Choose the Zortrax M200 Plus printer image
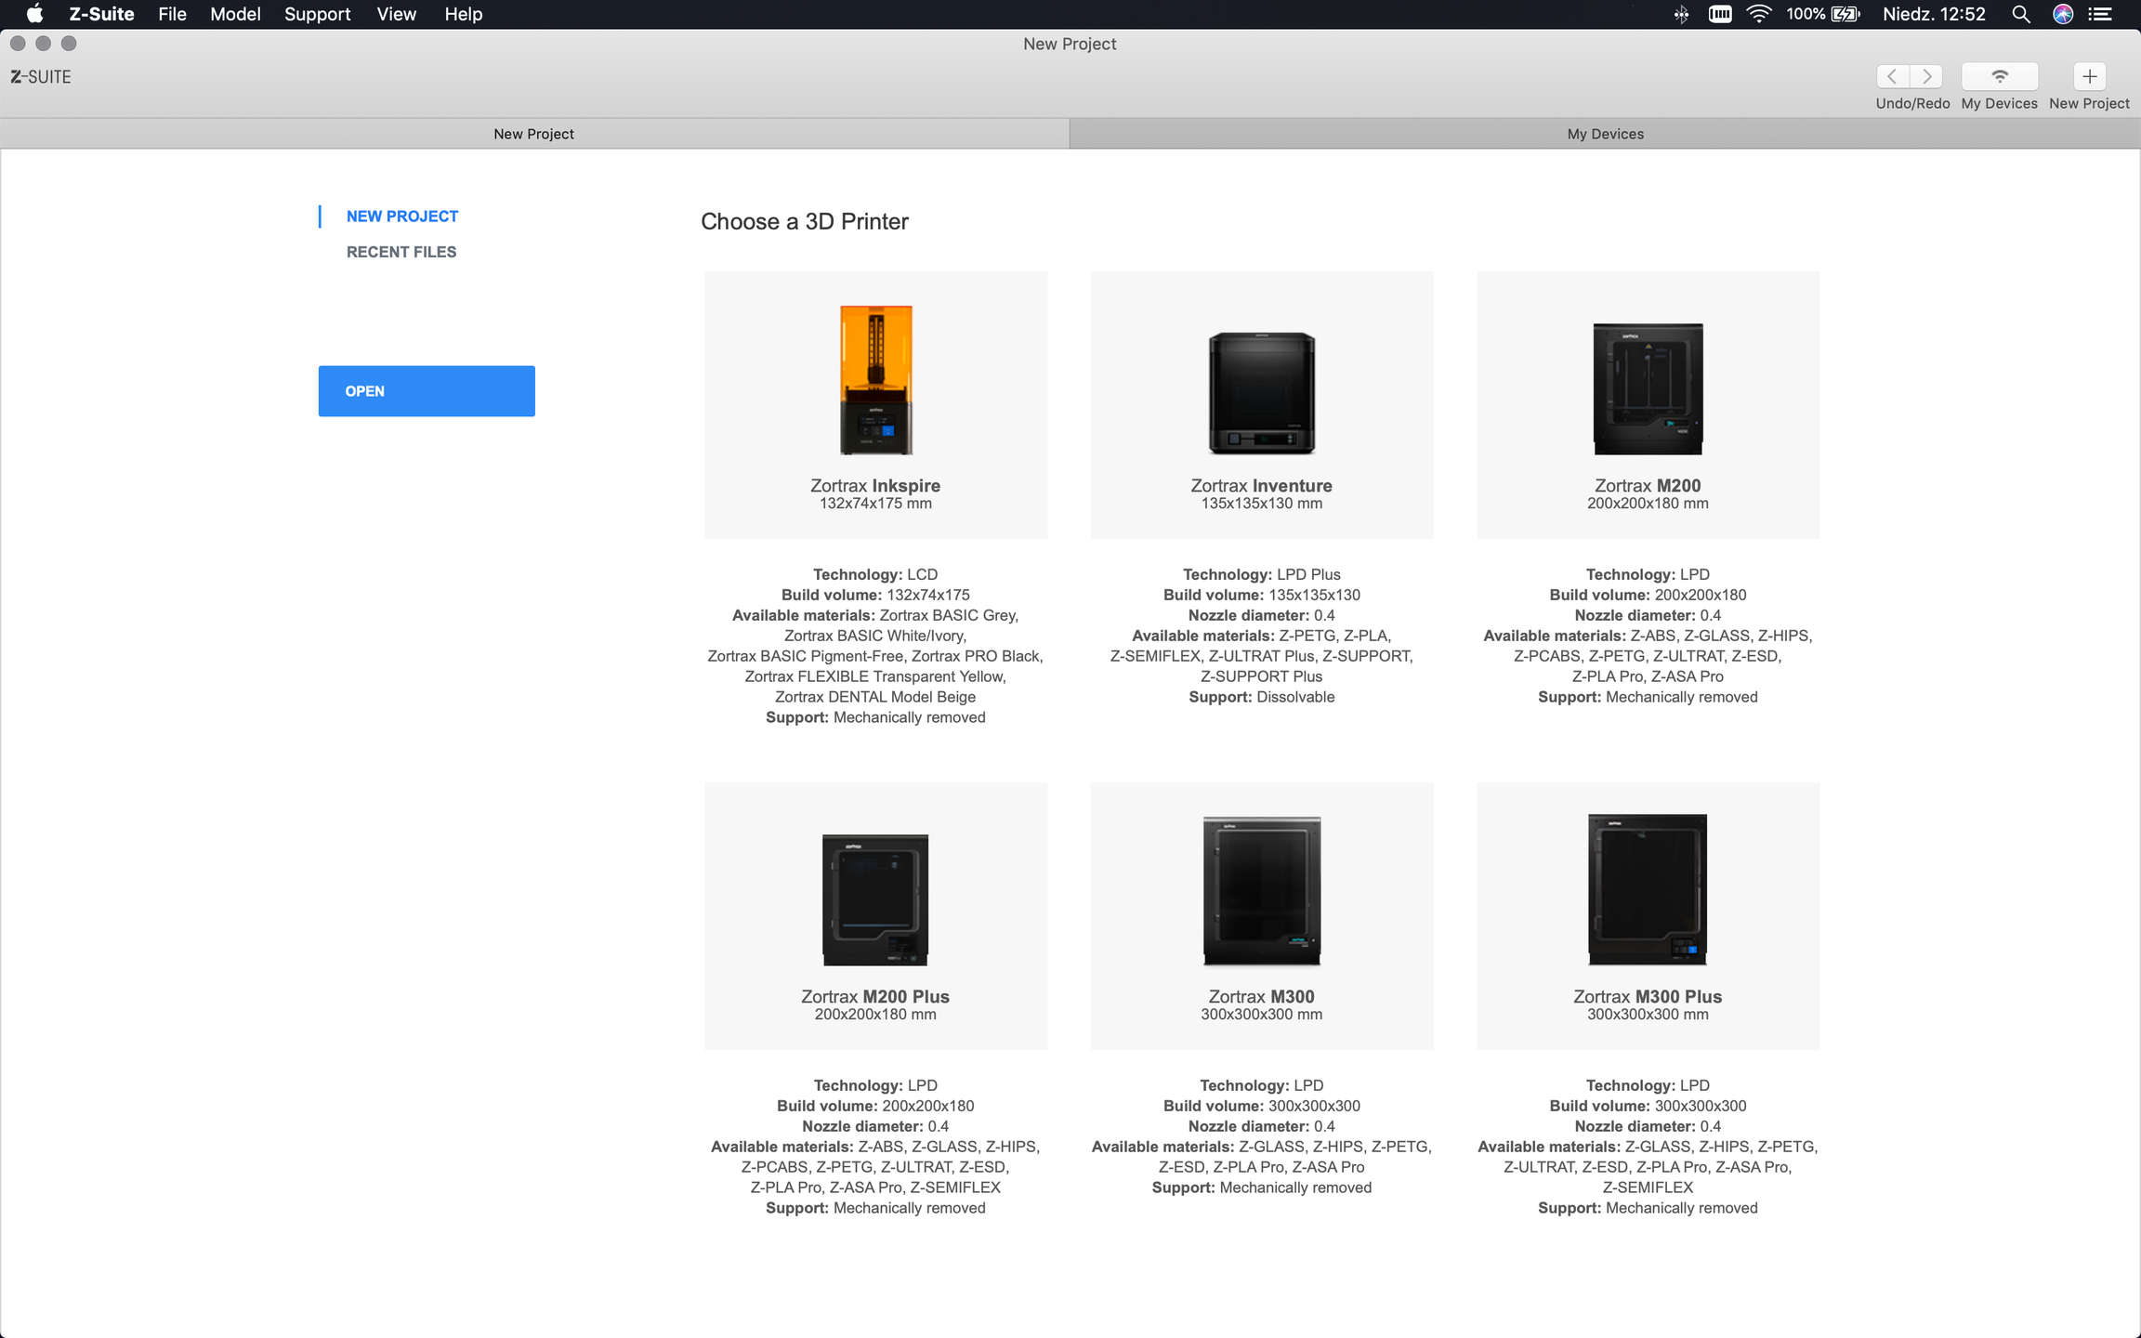The width and height of the screenshot is (2141, 1338). pyautogui.click(x=875, y=899)
